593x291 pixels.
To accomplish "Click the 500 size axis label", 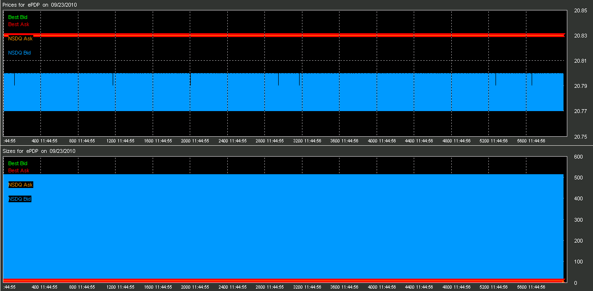I will (578, 178).
